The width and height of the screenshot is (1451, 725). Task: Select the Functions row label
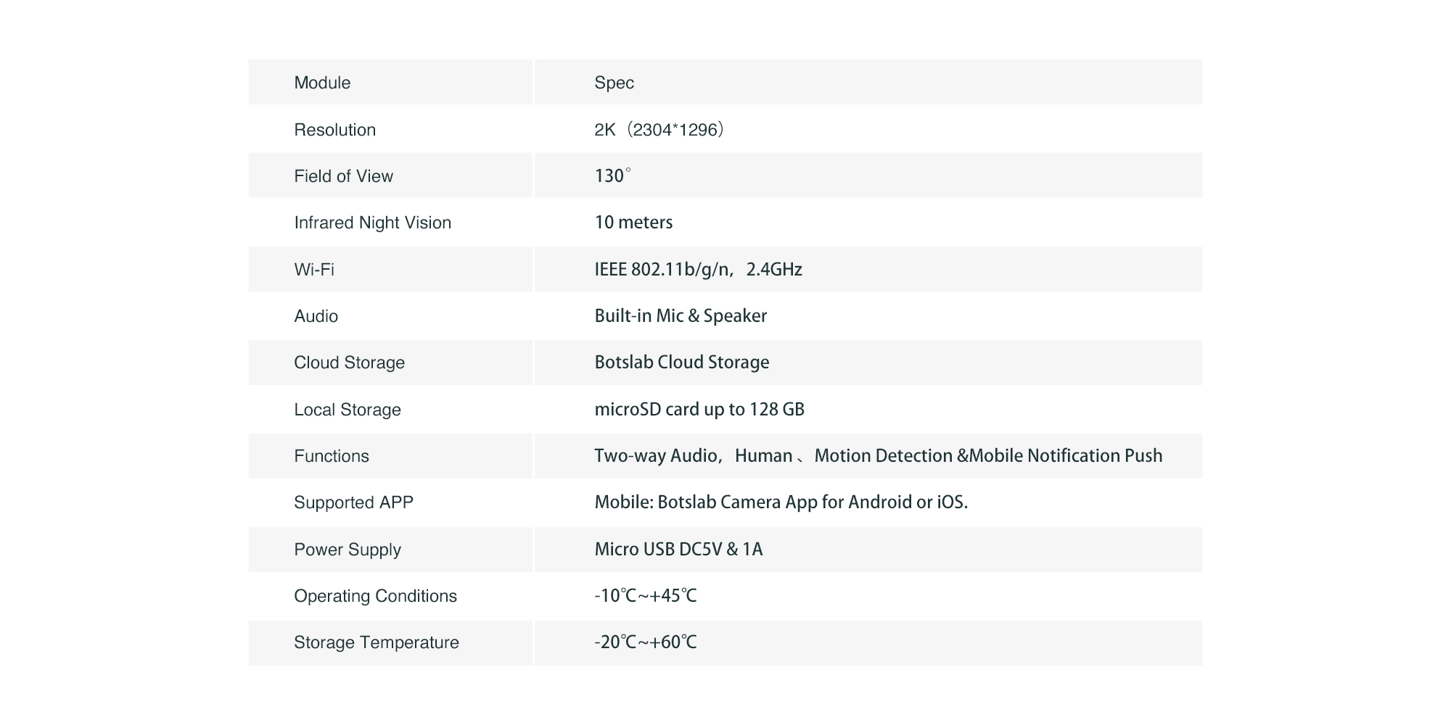pos(332,456)
